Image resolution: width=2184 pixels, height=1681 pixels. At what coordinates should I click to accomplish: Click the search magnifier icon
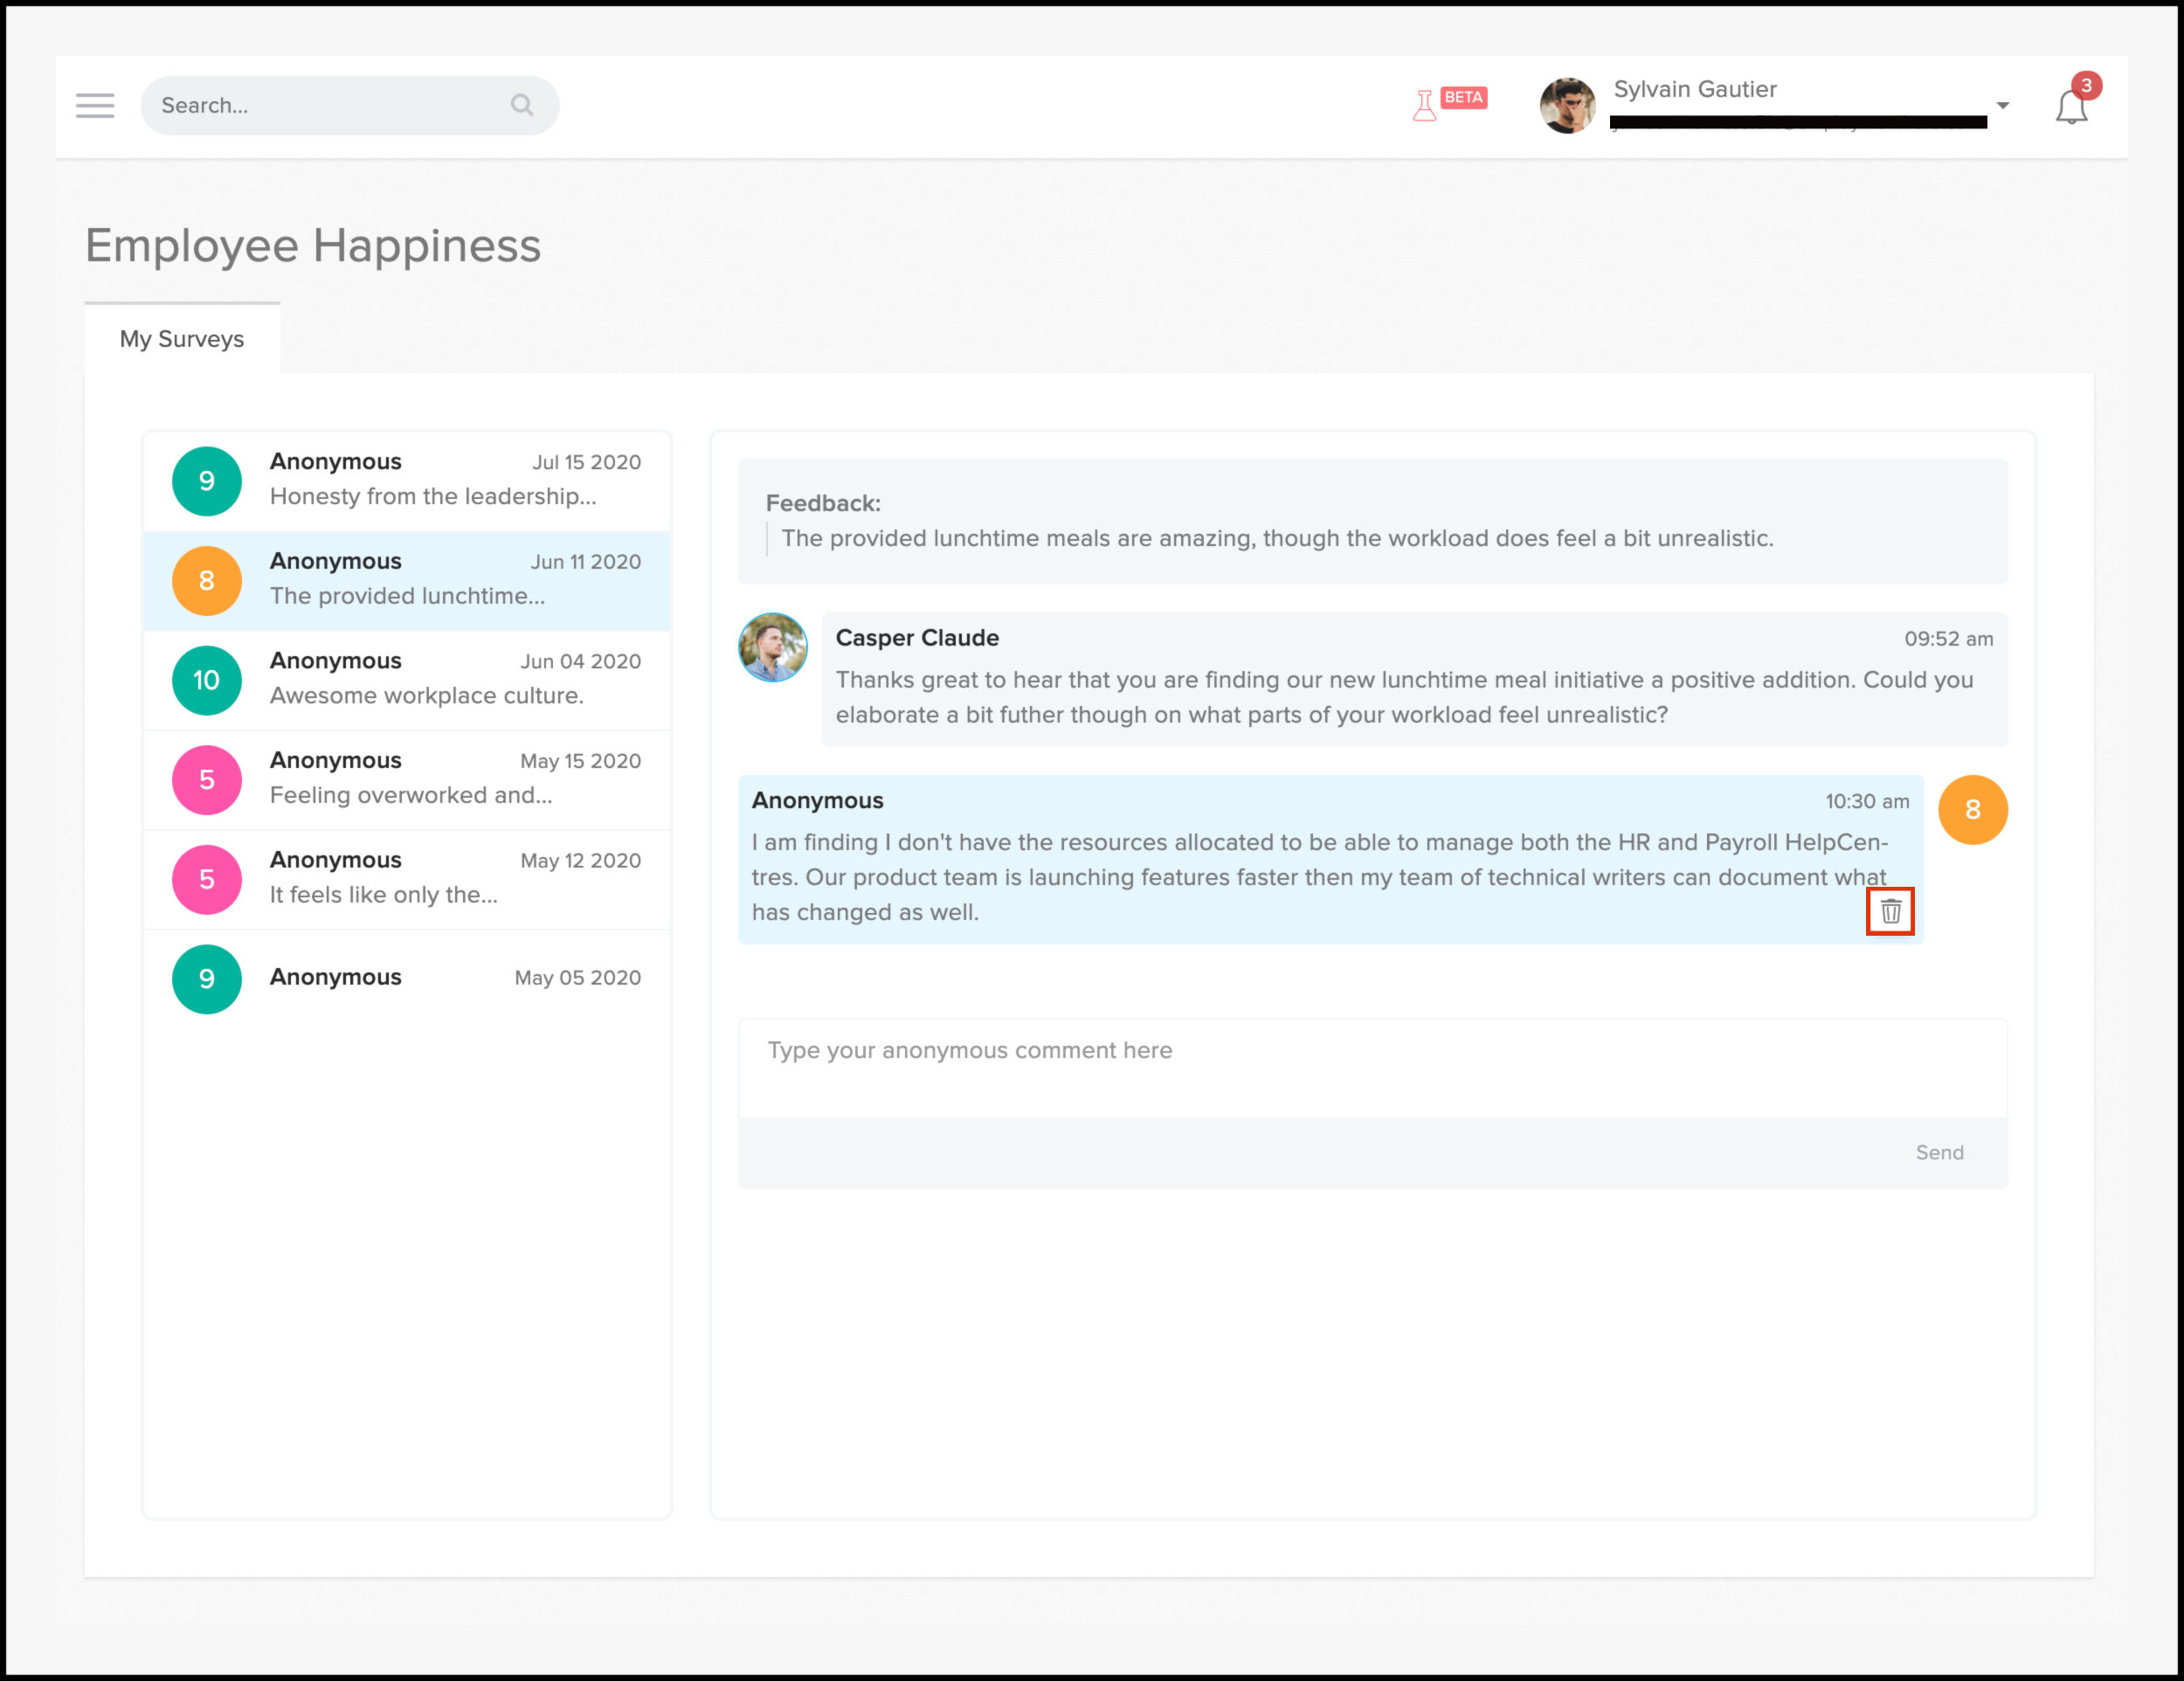click(521, 105)
